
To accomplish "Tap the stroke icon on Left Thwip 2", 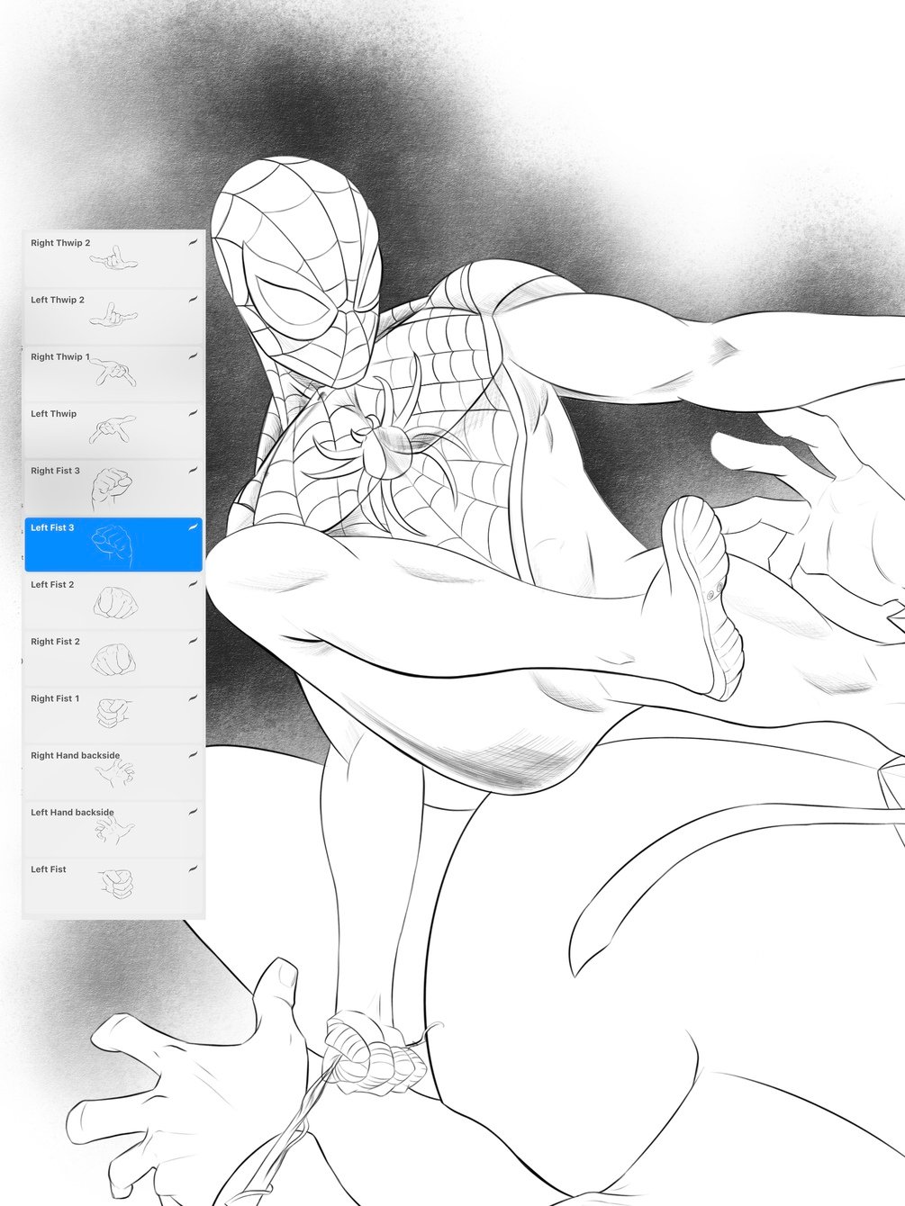I will pyautogui.click(x=193, y=300).
